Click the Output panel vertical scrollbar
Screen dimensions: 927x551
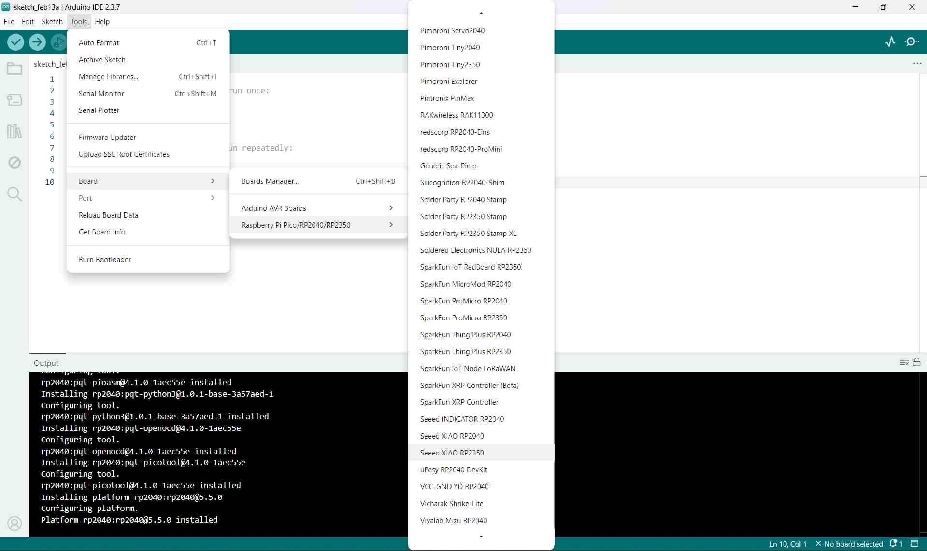(923, 454)
